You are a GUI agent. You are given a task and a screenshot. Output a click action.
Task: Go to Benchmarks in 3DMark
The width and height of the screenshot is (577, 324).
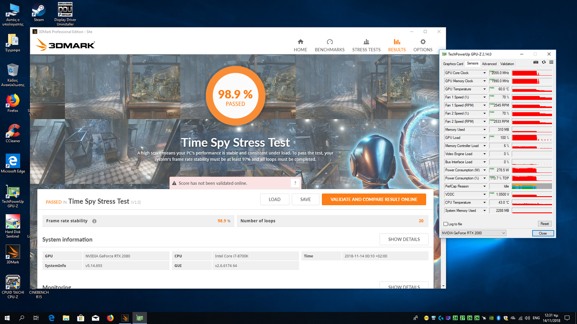pos(330,45)
